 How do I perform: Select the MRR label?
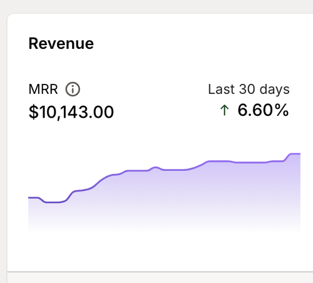coord(43,90)
